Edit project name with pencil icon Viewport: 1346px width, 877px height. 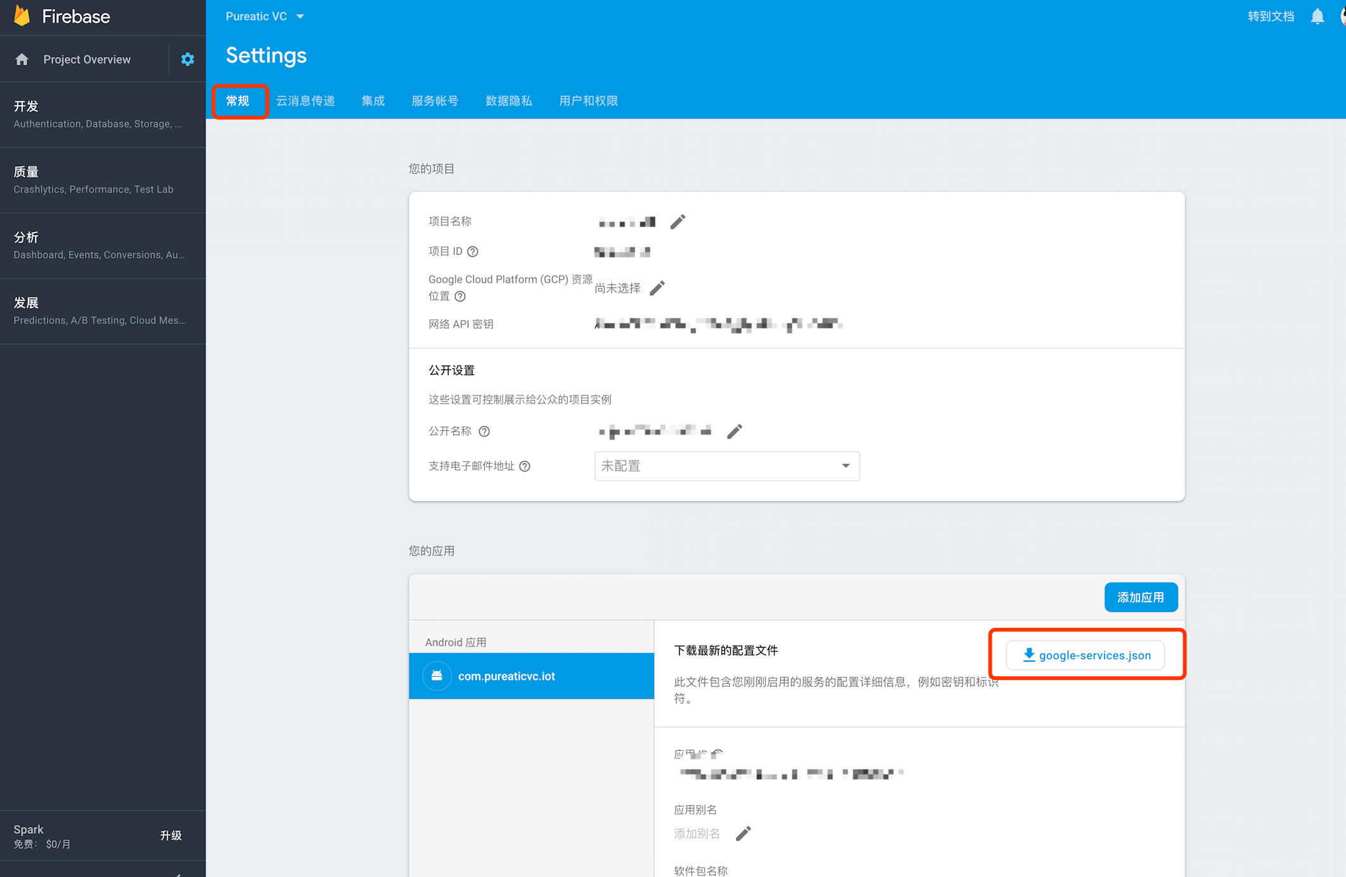coord(678,222)
